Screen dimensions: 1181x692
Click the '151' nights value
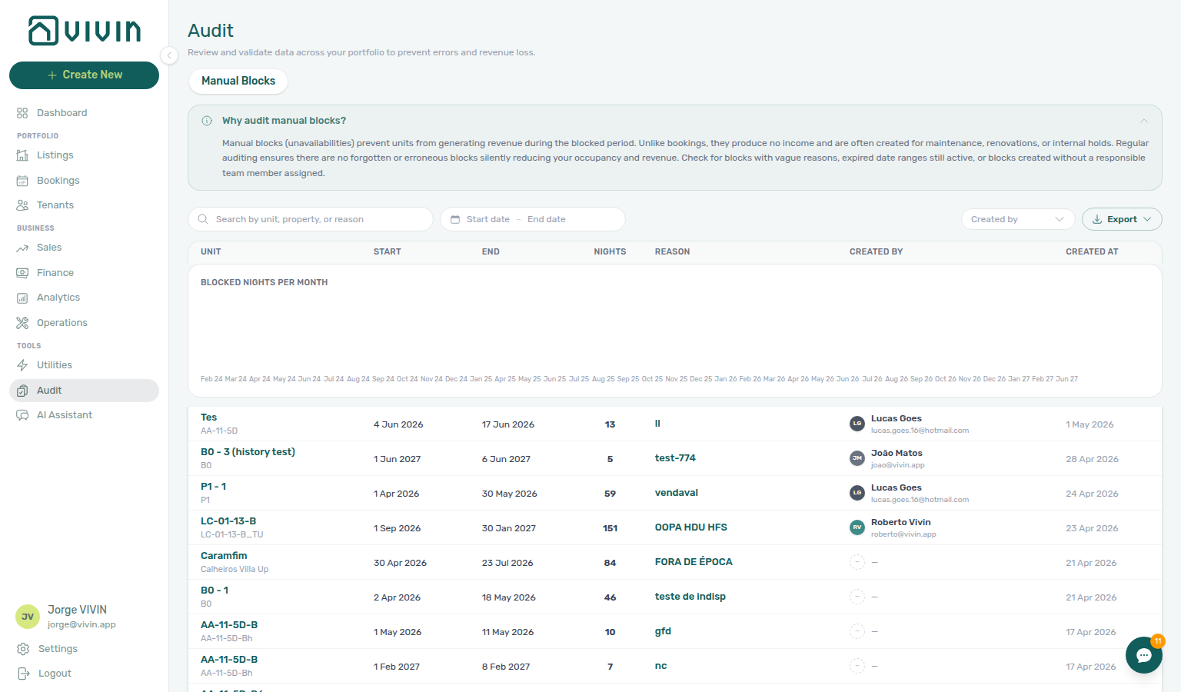tap(610, 528)
